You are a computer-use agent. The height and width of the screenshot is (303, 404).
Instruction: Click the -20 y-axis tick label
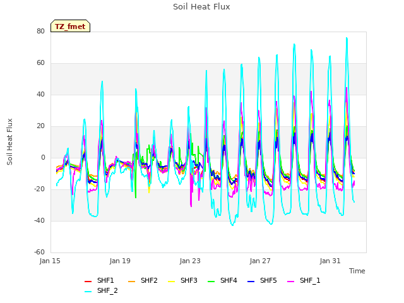(x=39, y=189)
